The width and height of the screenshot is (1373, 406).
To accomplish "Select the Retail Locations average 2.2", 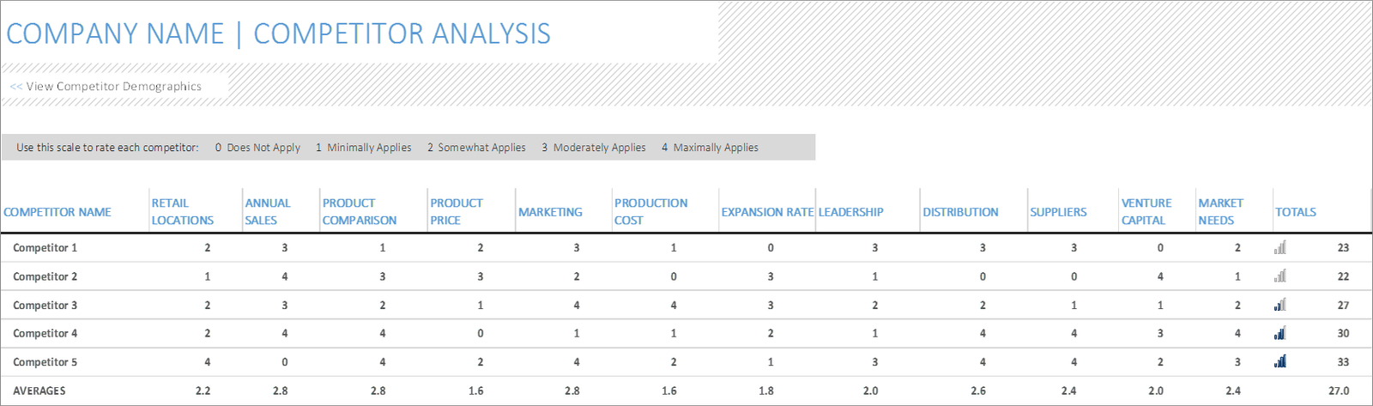I will point(203,391).
